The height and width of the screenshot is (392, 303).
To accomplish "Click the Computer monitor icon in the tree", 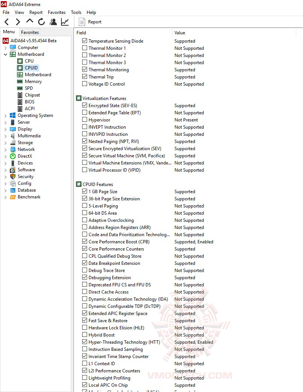I will 13,48.
